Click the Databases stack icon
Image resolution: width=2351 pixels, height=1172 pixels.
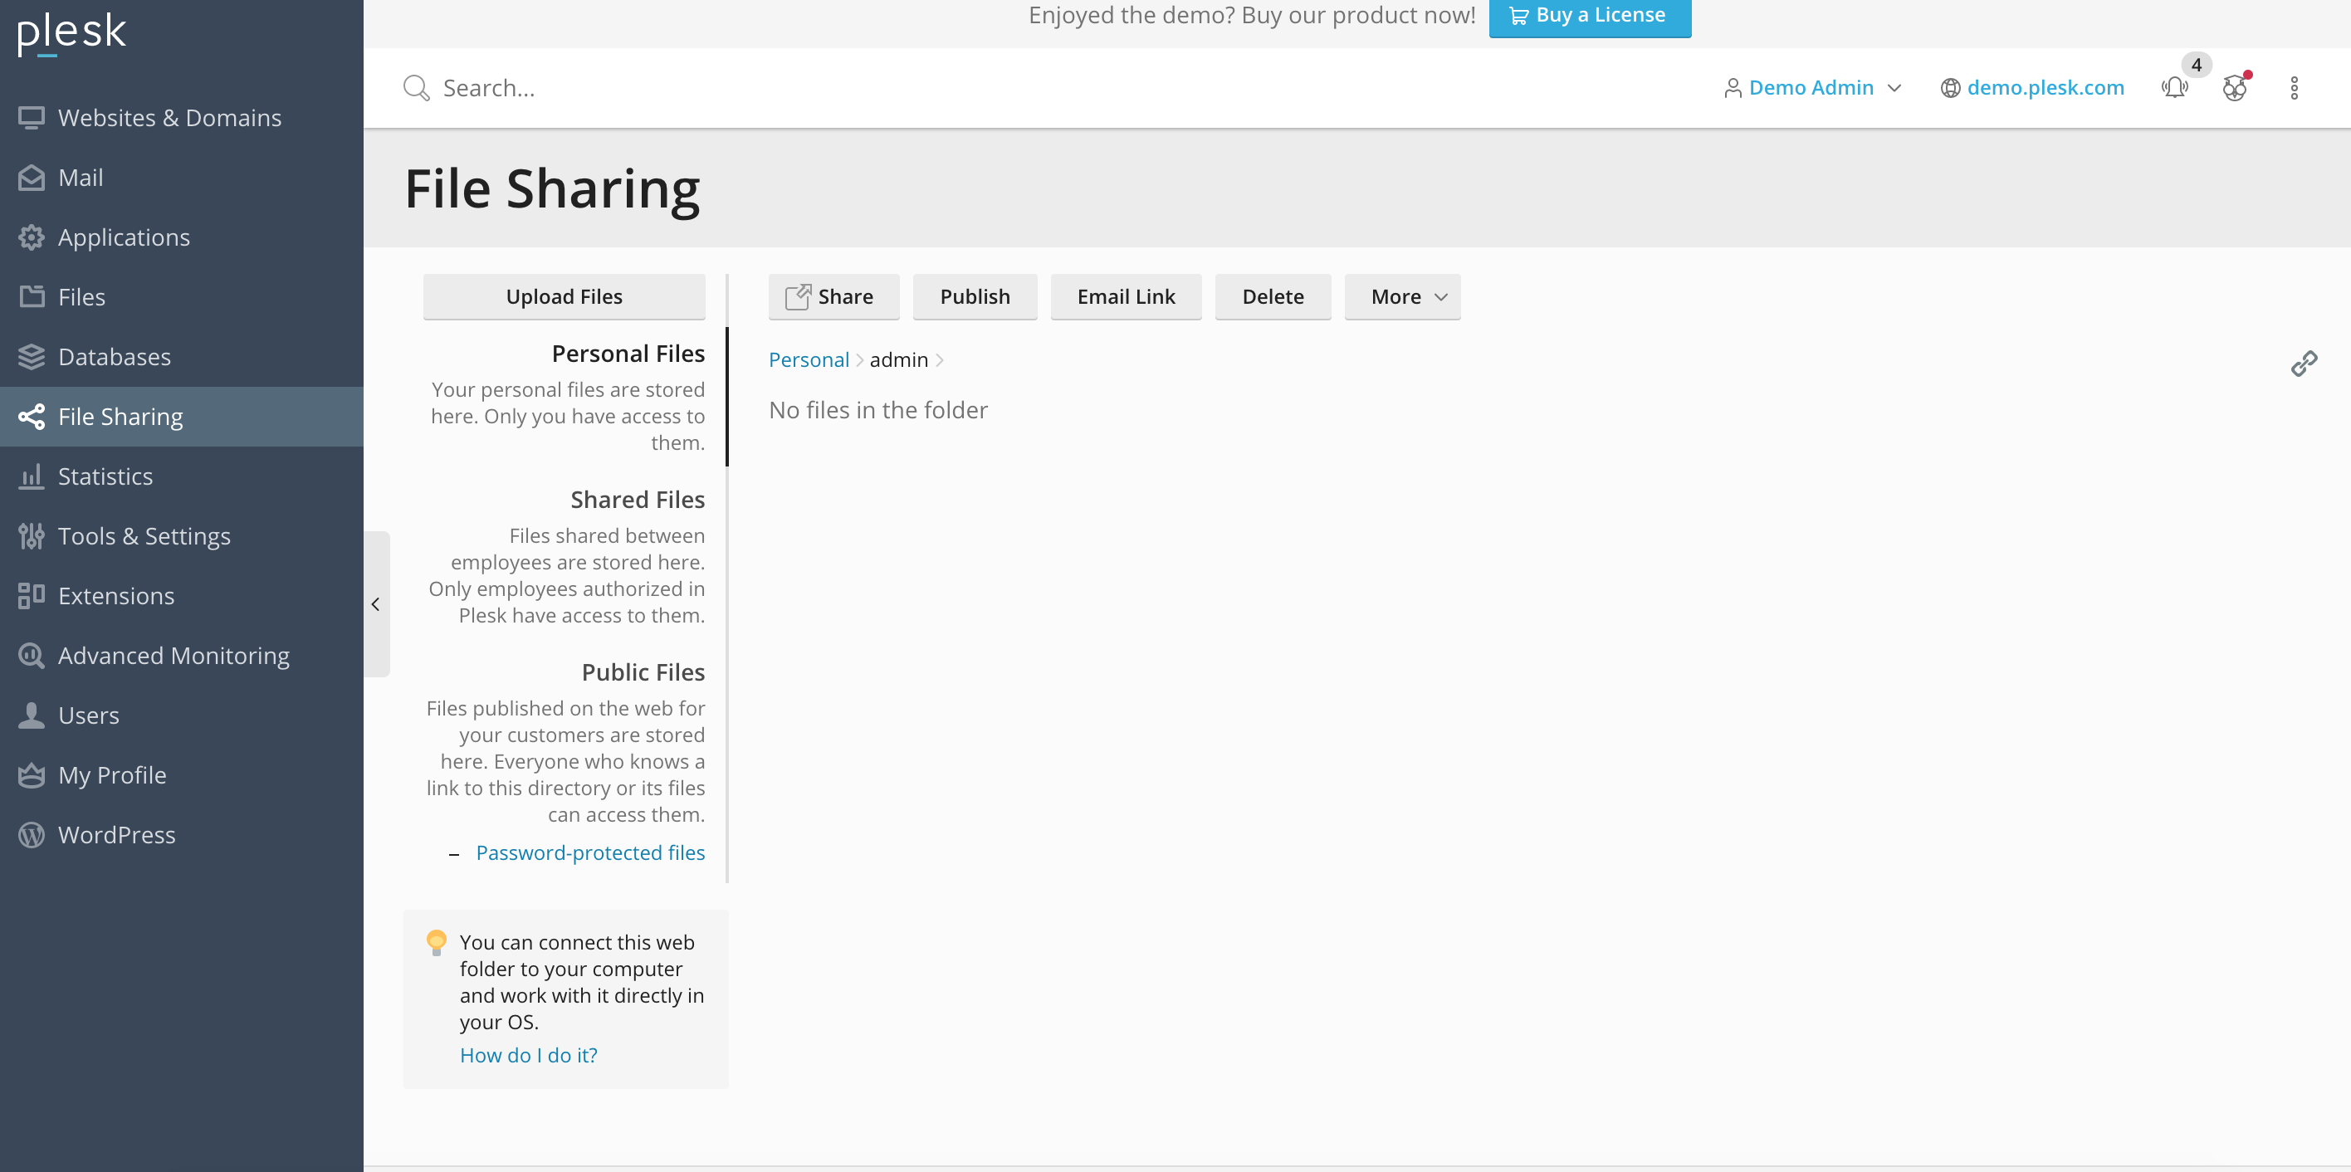(x=31, y=357)
